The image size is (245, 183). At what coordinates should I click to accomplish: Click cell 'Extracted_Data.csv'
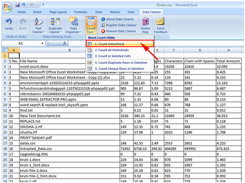tap(69, 149)
